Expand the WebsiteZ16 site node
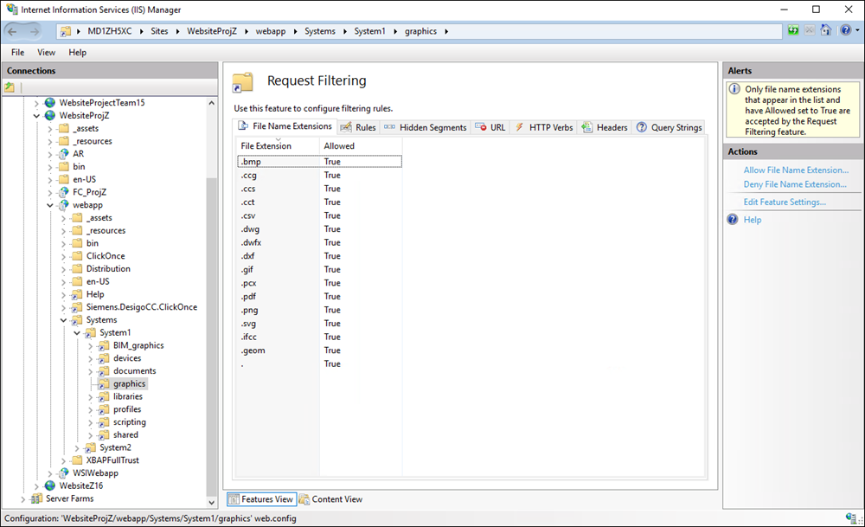865x527 pixels. pos(36,486)
